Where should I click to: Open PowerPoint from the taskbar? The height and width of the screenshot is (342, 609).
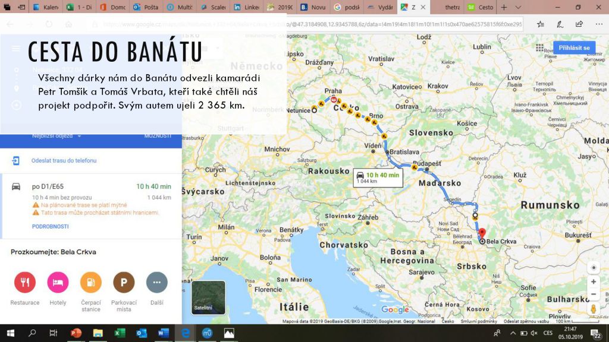[x=76, y=333]
